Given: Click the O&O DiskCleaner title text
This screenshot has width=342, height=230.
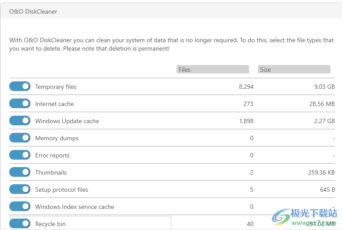Looking at the screenshot, I should coord(33,11).
